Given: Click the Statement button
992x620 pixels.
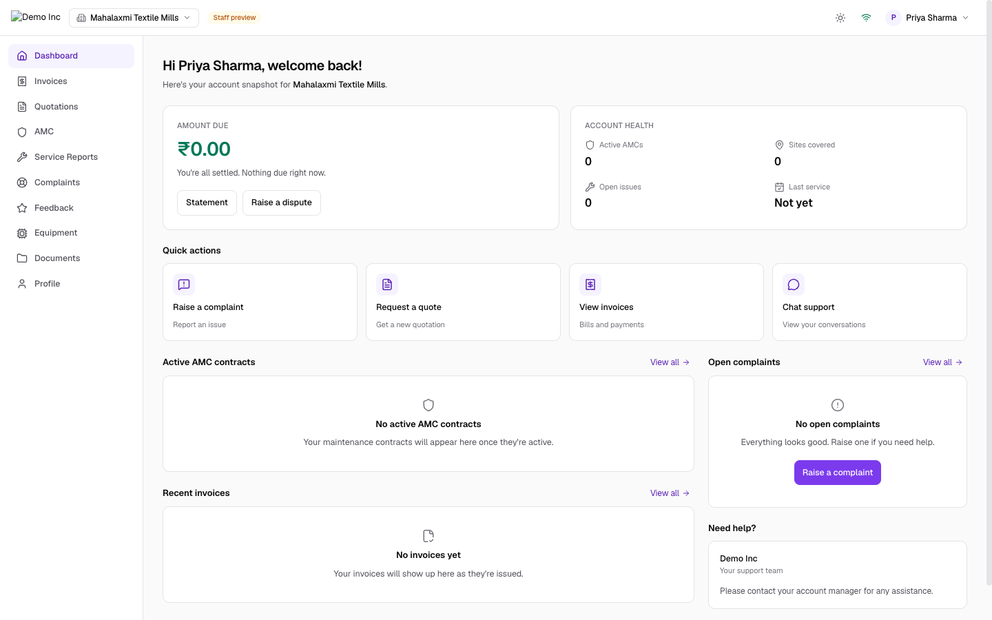Looking at the screenshot, I should click(x=207, y=203).
